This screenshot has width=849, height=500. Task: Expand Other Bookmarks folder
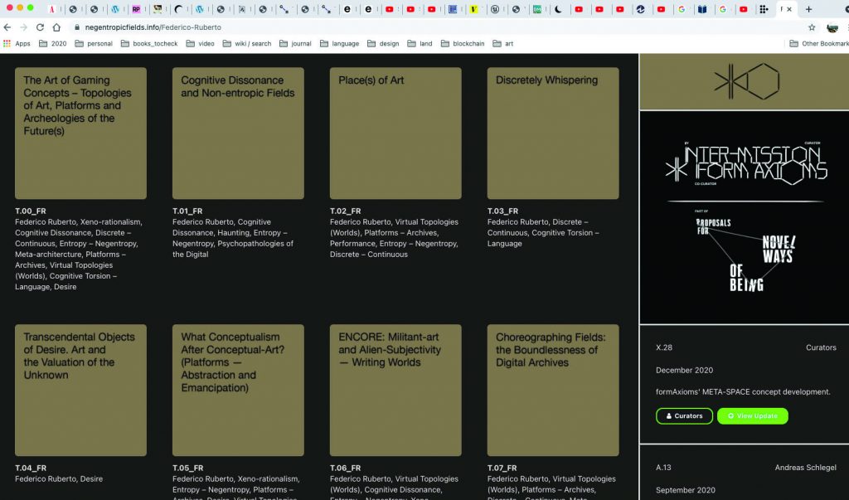coord(818,43)
